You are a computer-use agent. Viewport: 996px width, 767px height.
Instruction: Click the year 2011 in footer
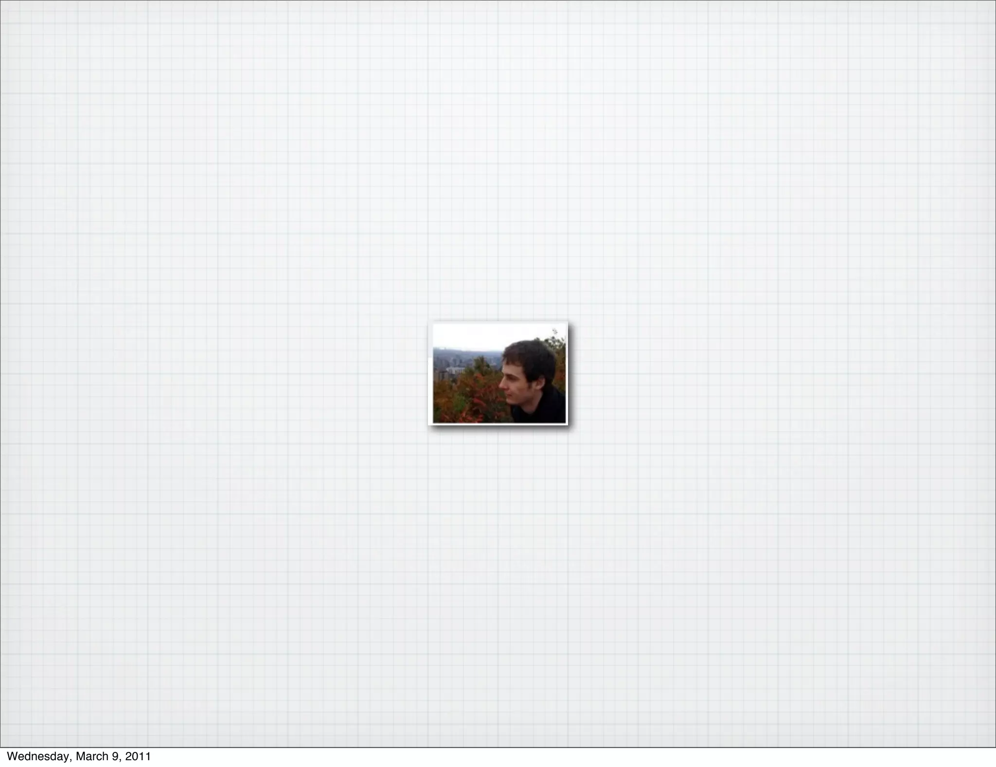(x=138, y=756)
